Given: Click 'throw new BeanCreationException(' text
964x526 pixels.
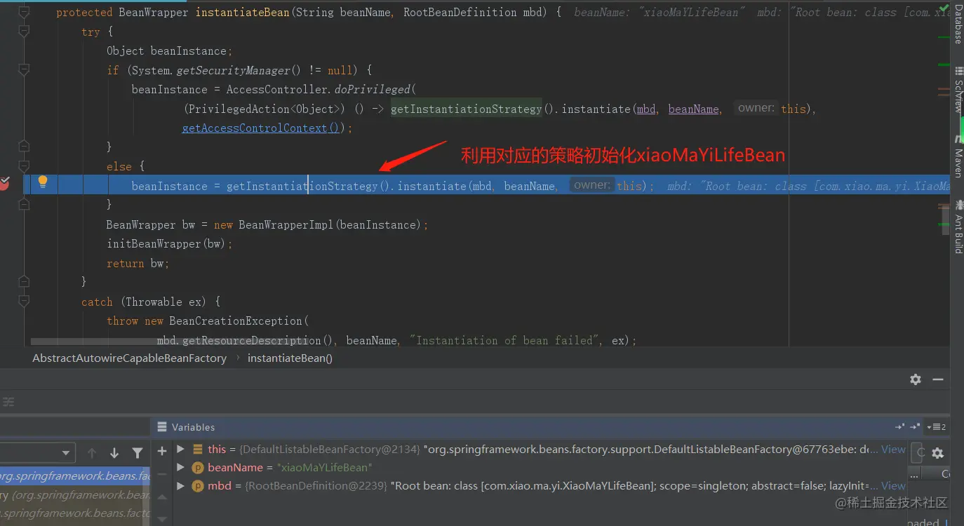Looking at the screenshot, I should (x=208, y=321).
